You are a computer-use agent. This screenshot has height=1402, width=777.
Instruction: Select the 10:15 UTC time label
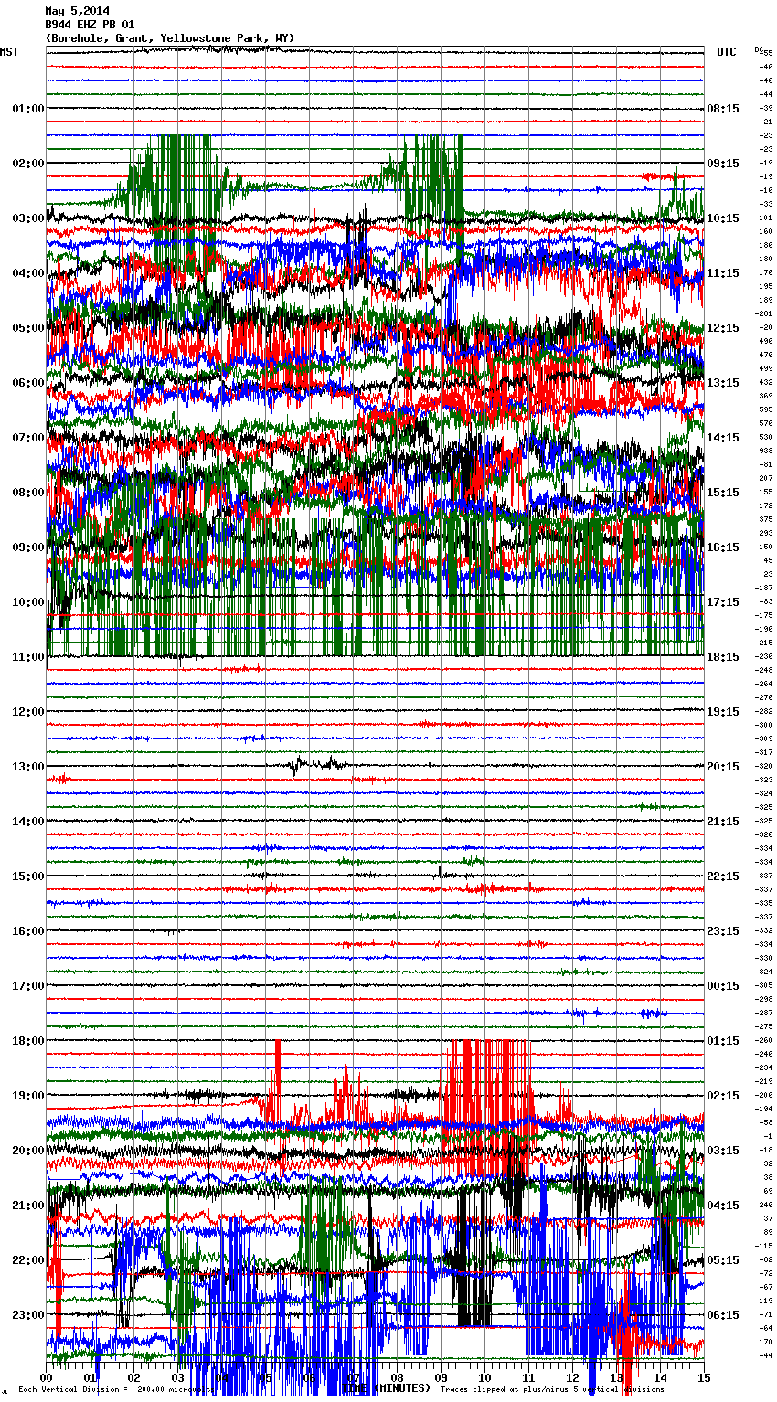723,218
